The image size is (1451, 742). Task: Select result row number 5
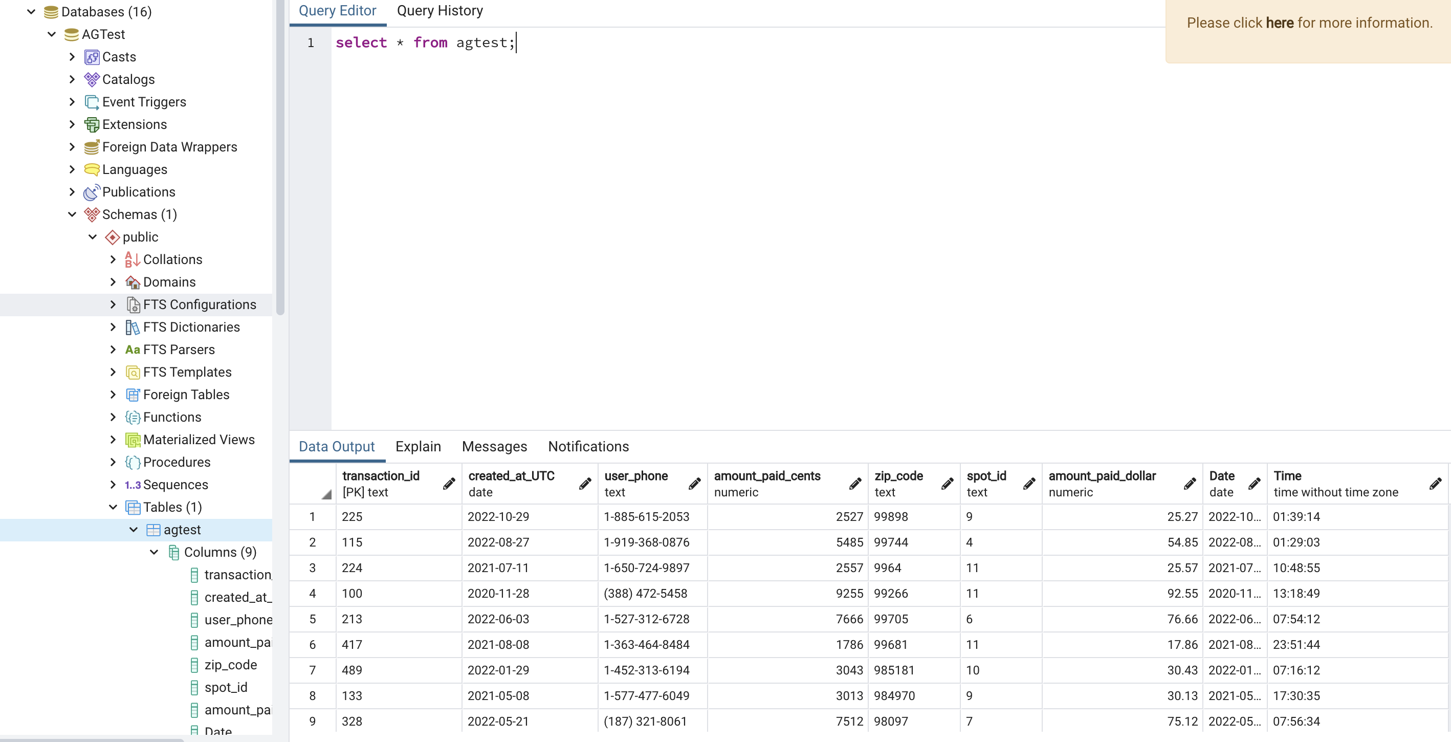(312, 619)
